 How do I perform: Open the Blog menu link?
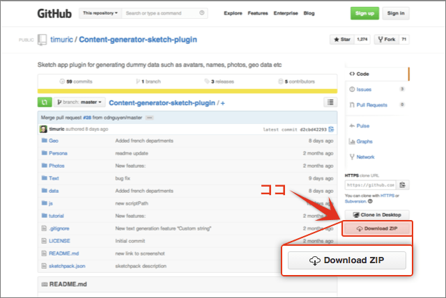(309, 13)
